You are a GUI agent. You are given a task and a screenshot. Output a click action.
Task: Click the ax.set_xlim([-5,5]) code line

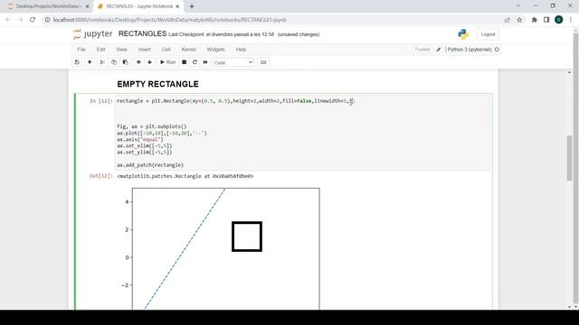[x=145, y=146]
